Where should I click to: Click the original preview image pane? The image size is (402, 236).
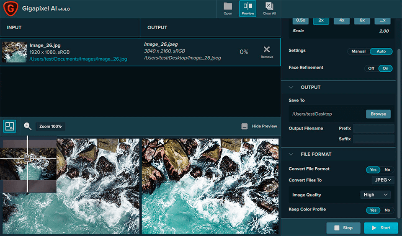(x=71, y=186)
